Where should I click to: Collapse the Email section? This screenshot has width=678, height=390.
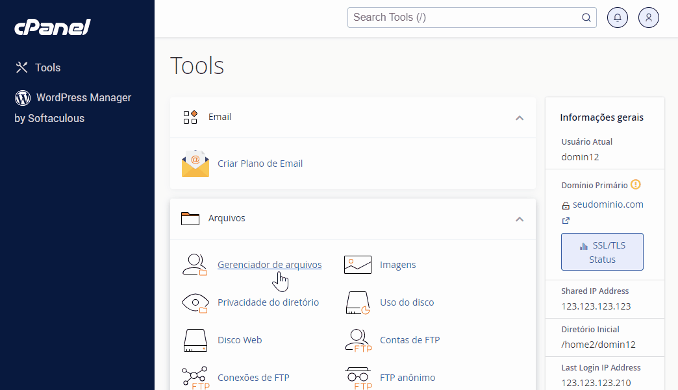(x=520, y=118)
